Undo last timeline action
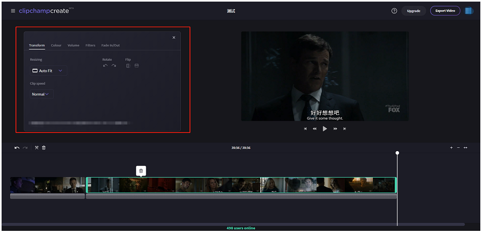 (17, 148)
